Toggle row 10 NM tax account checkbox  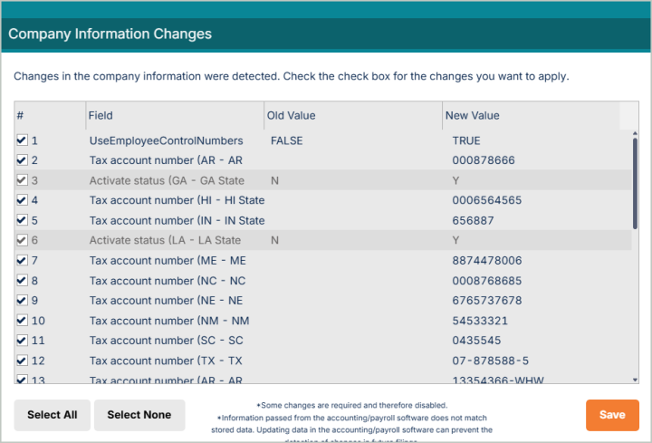[x=22, y=320]
